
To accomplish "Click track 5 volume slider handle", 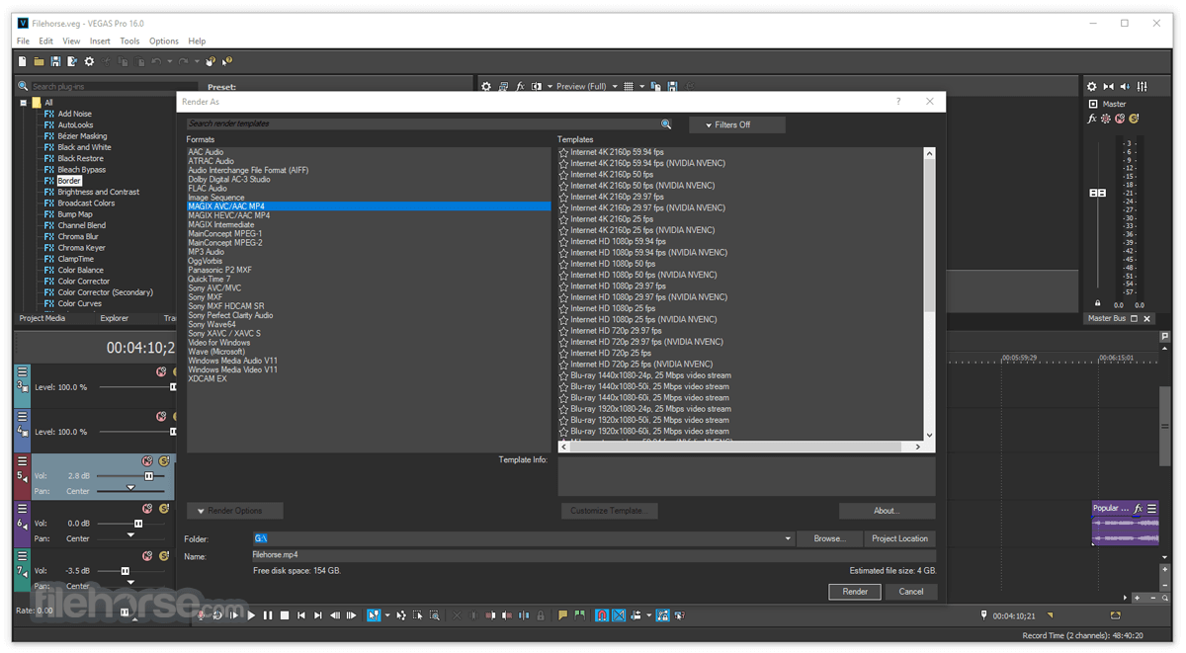I will click(149, 476).
